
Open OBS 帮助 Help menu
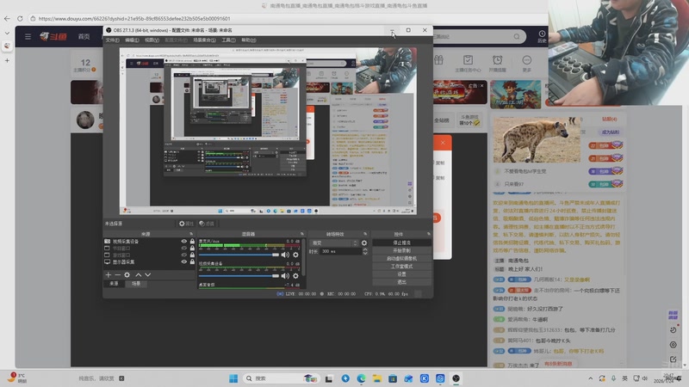coord(248,40)
